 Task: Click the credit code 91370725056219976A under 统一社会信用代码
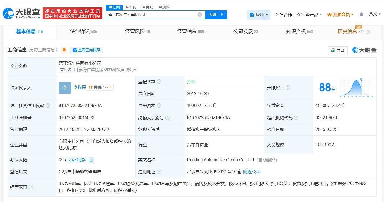[x=80, y=106]
